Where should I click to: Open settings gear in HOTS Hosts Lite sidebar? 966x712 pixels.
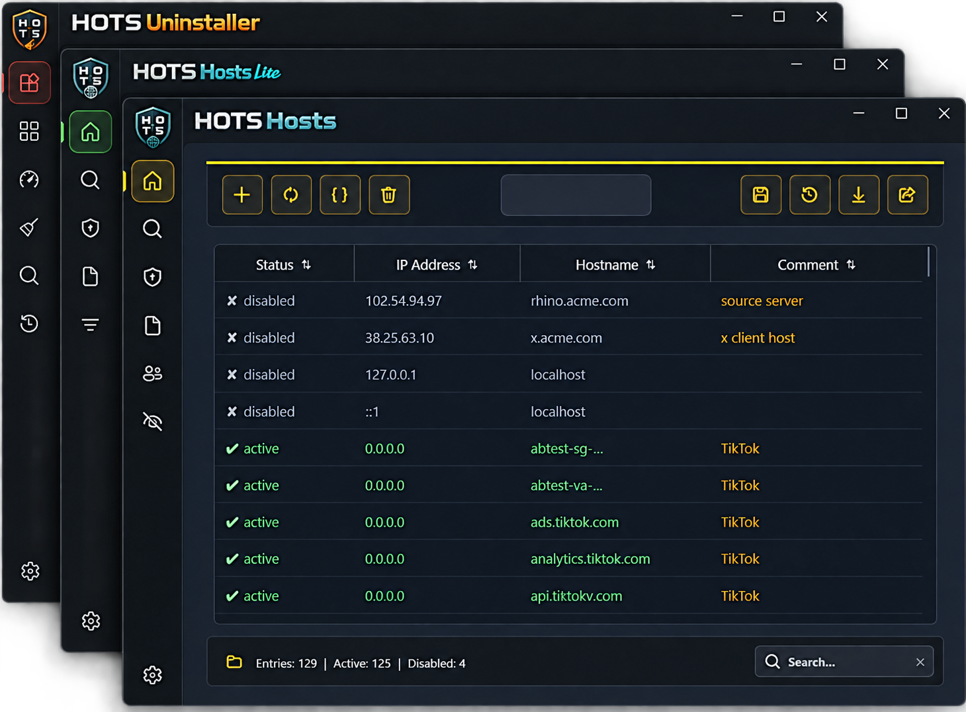pos(91,621)
